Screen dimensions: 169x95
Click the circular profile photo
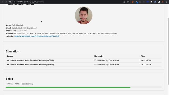coord(83,15)
